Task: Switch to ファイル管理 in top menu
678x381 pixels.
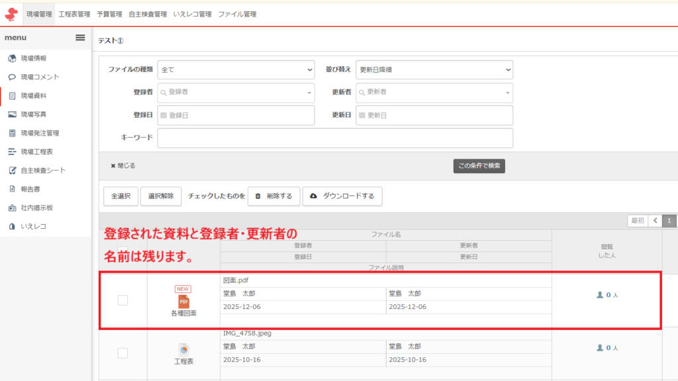Action: (x=237, y=14)
